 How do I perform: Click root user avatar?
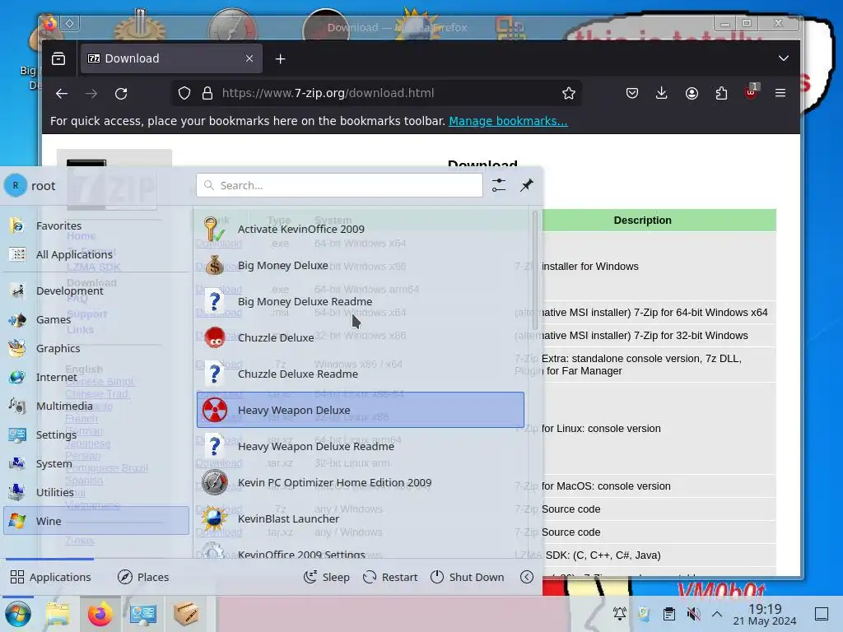pos(16,185)
